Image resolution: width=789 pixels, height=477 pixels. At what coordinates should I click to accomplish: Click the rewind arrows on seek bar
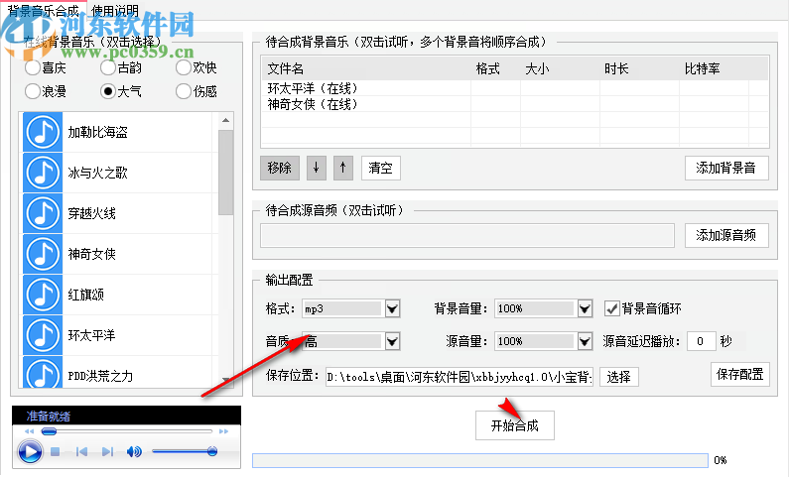pyautogui.click(x=29, y=431)
